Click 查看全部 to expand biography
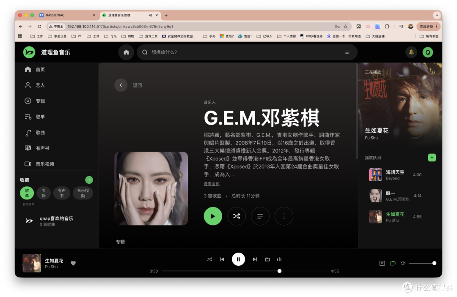457x297 pixels. pos(212,184)
